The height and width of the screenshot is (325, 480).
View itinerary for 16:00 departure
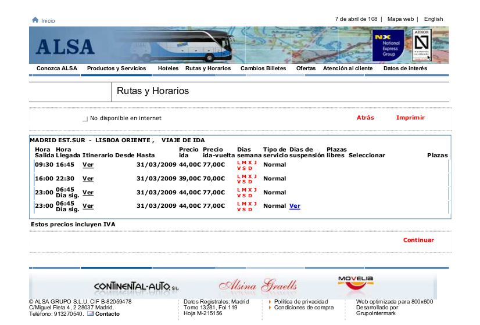pos(88,179)
